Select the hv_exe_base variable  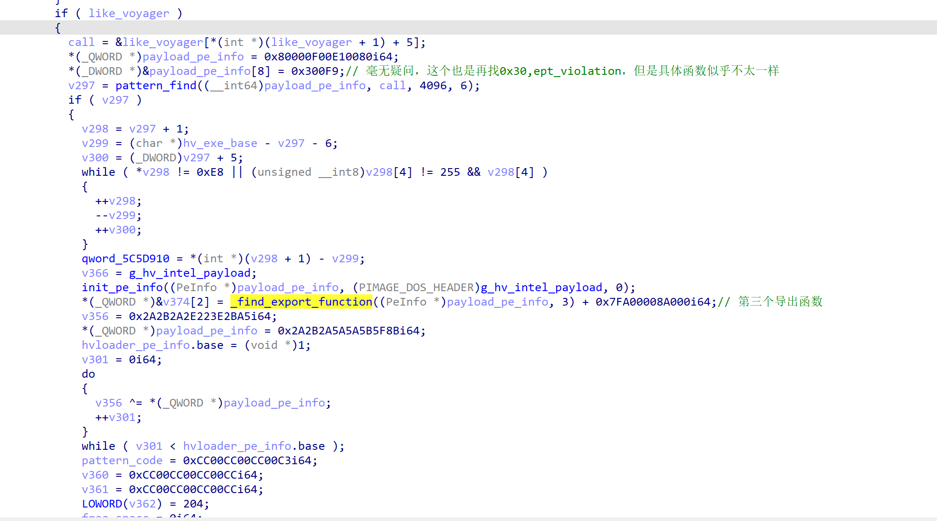pyautogui.click(x=220, y=143)
